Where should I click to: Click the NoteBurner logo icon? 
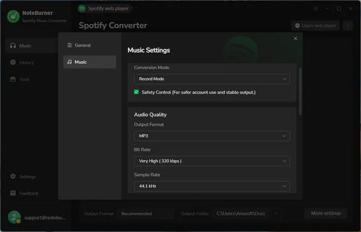click(x=13, y=16)
